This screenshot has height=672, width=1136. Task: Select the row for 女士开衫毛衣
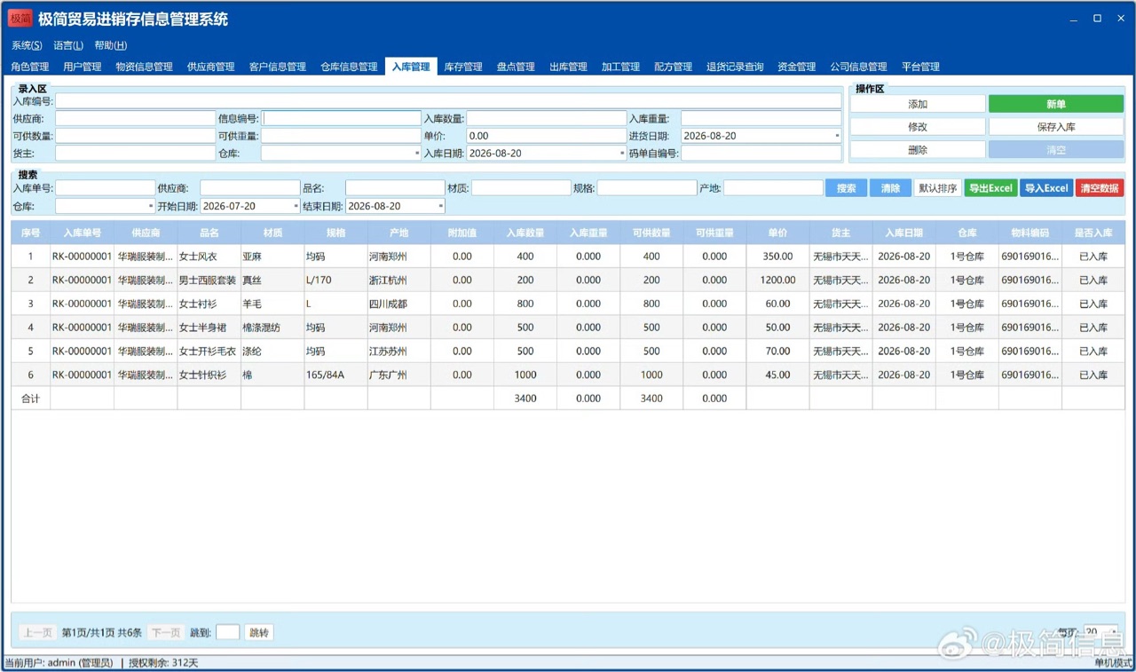pos(568,351)
